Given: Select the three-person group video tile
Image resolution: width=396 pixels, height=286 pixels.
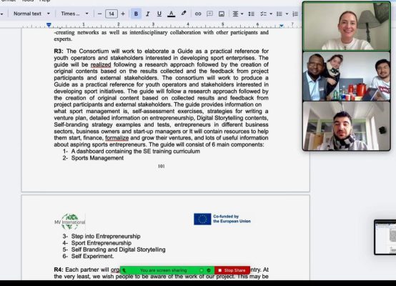Looking at the screenshot, I should pyautogui.click(x=346, y=76).
